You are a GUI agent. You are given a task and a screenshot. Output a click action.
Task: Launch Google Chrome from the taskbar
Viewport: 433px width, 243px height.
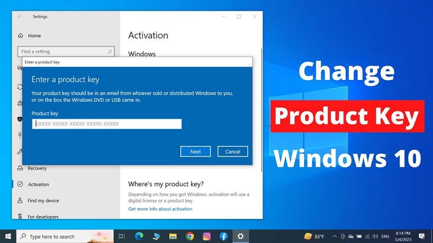190,236
